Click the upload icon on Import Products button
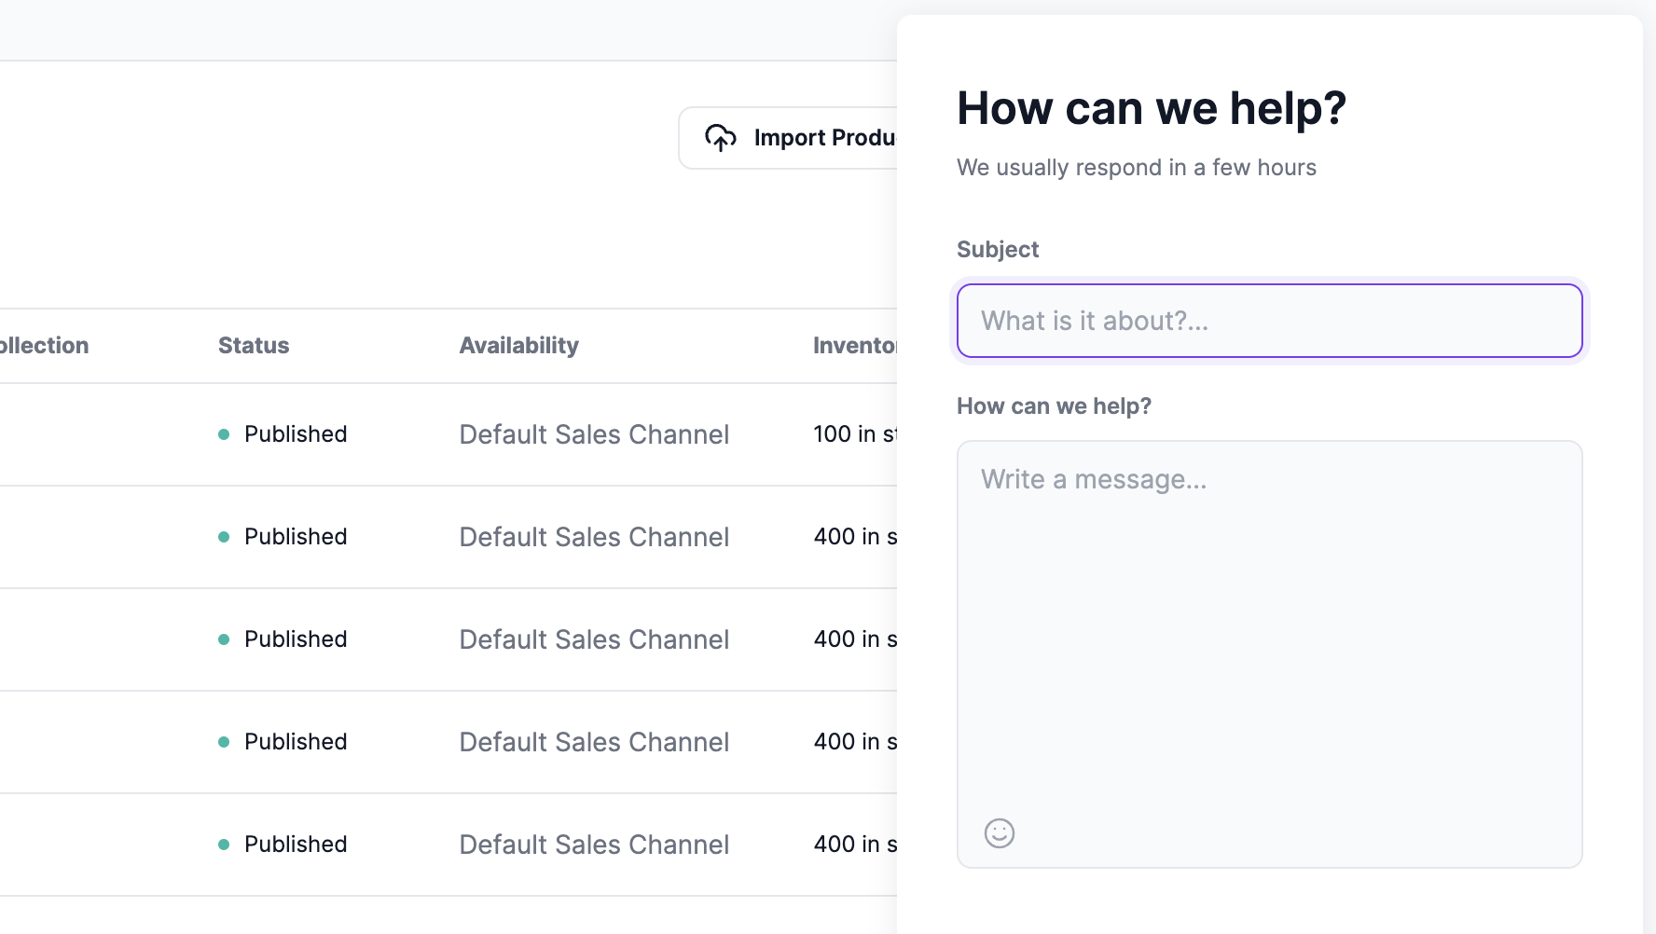This screenshot has width=1656, height=934. (x=721, y=137)
